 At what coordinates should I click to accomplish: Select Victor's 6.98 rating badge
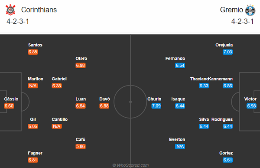[251, 106]
